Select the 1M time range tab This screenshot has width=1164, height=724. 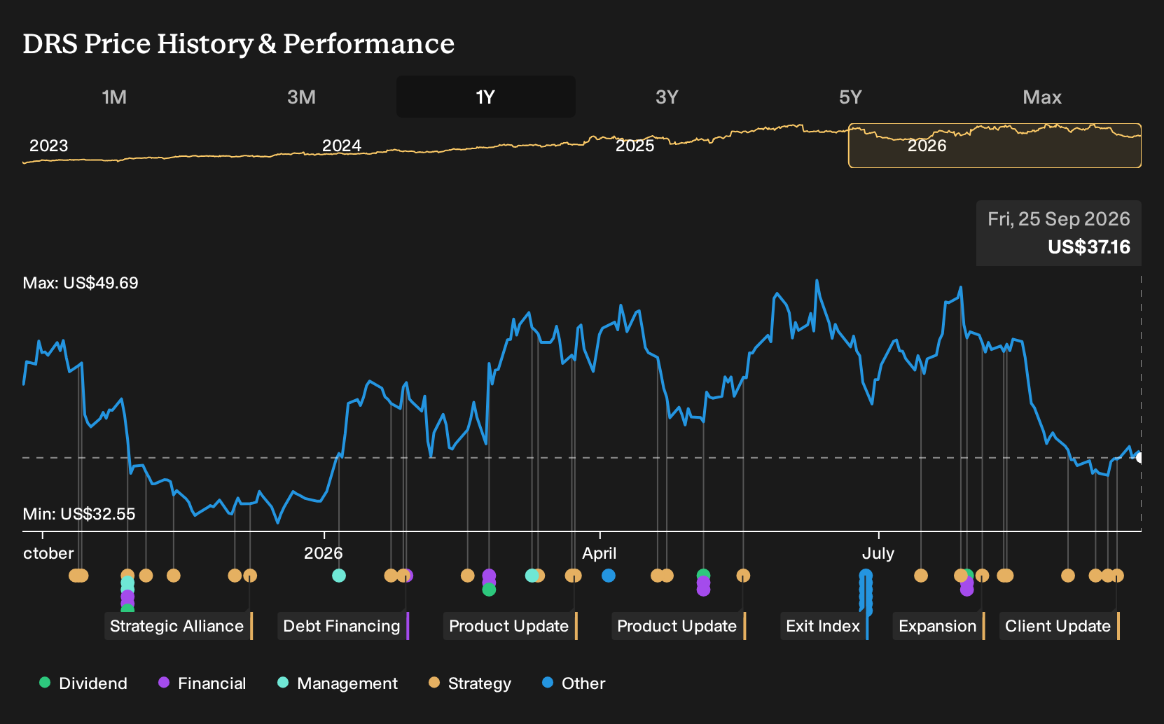tap(114, 97)
